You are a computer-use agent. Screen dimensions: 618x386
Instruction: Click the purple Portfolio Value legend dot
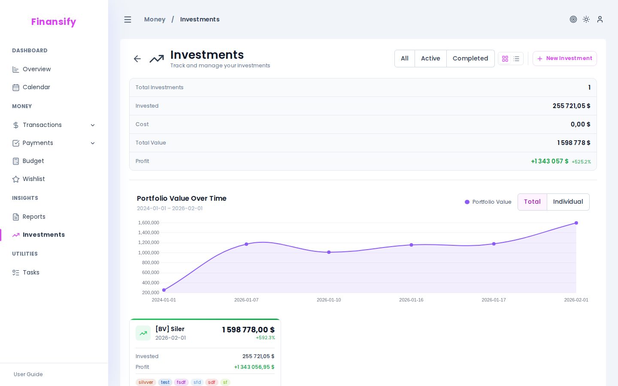[467, 202]
